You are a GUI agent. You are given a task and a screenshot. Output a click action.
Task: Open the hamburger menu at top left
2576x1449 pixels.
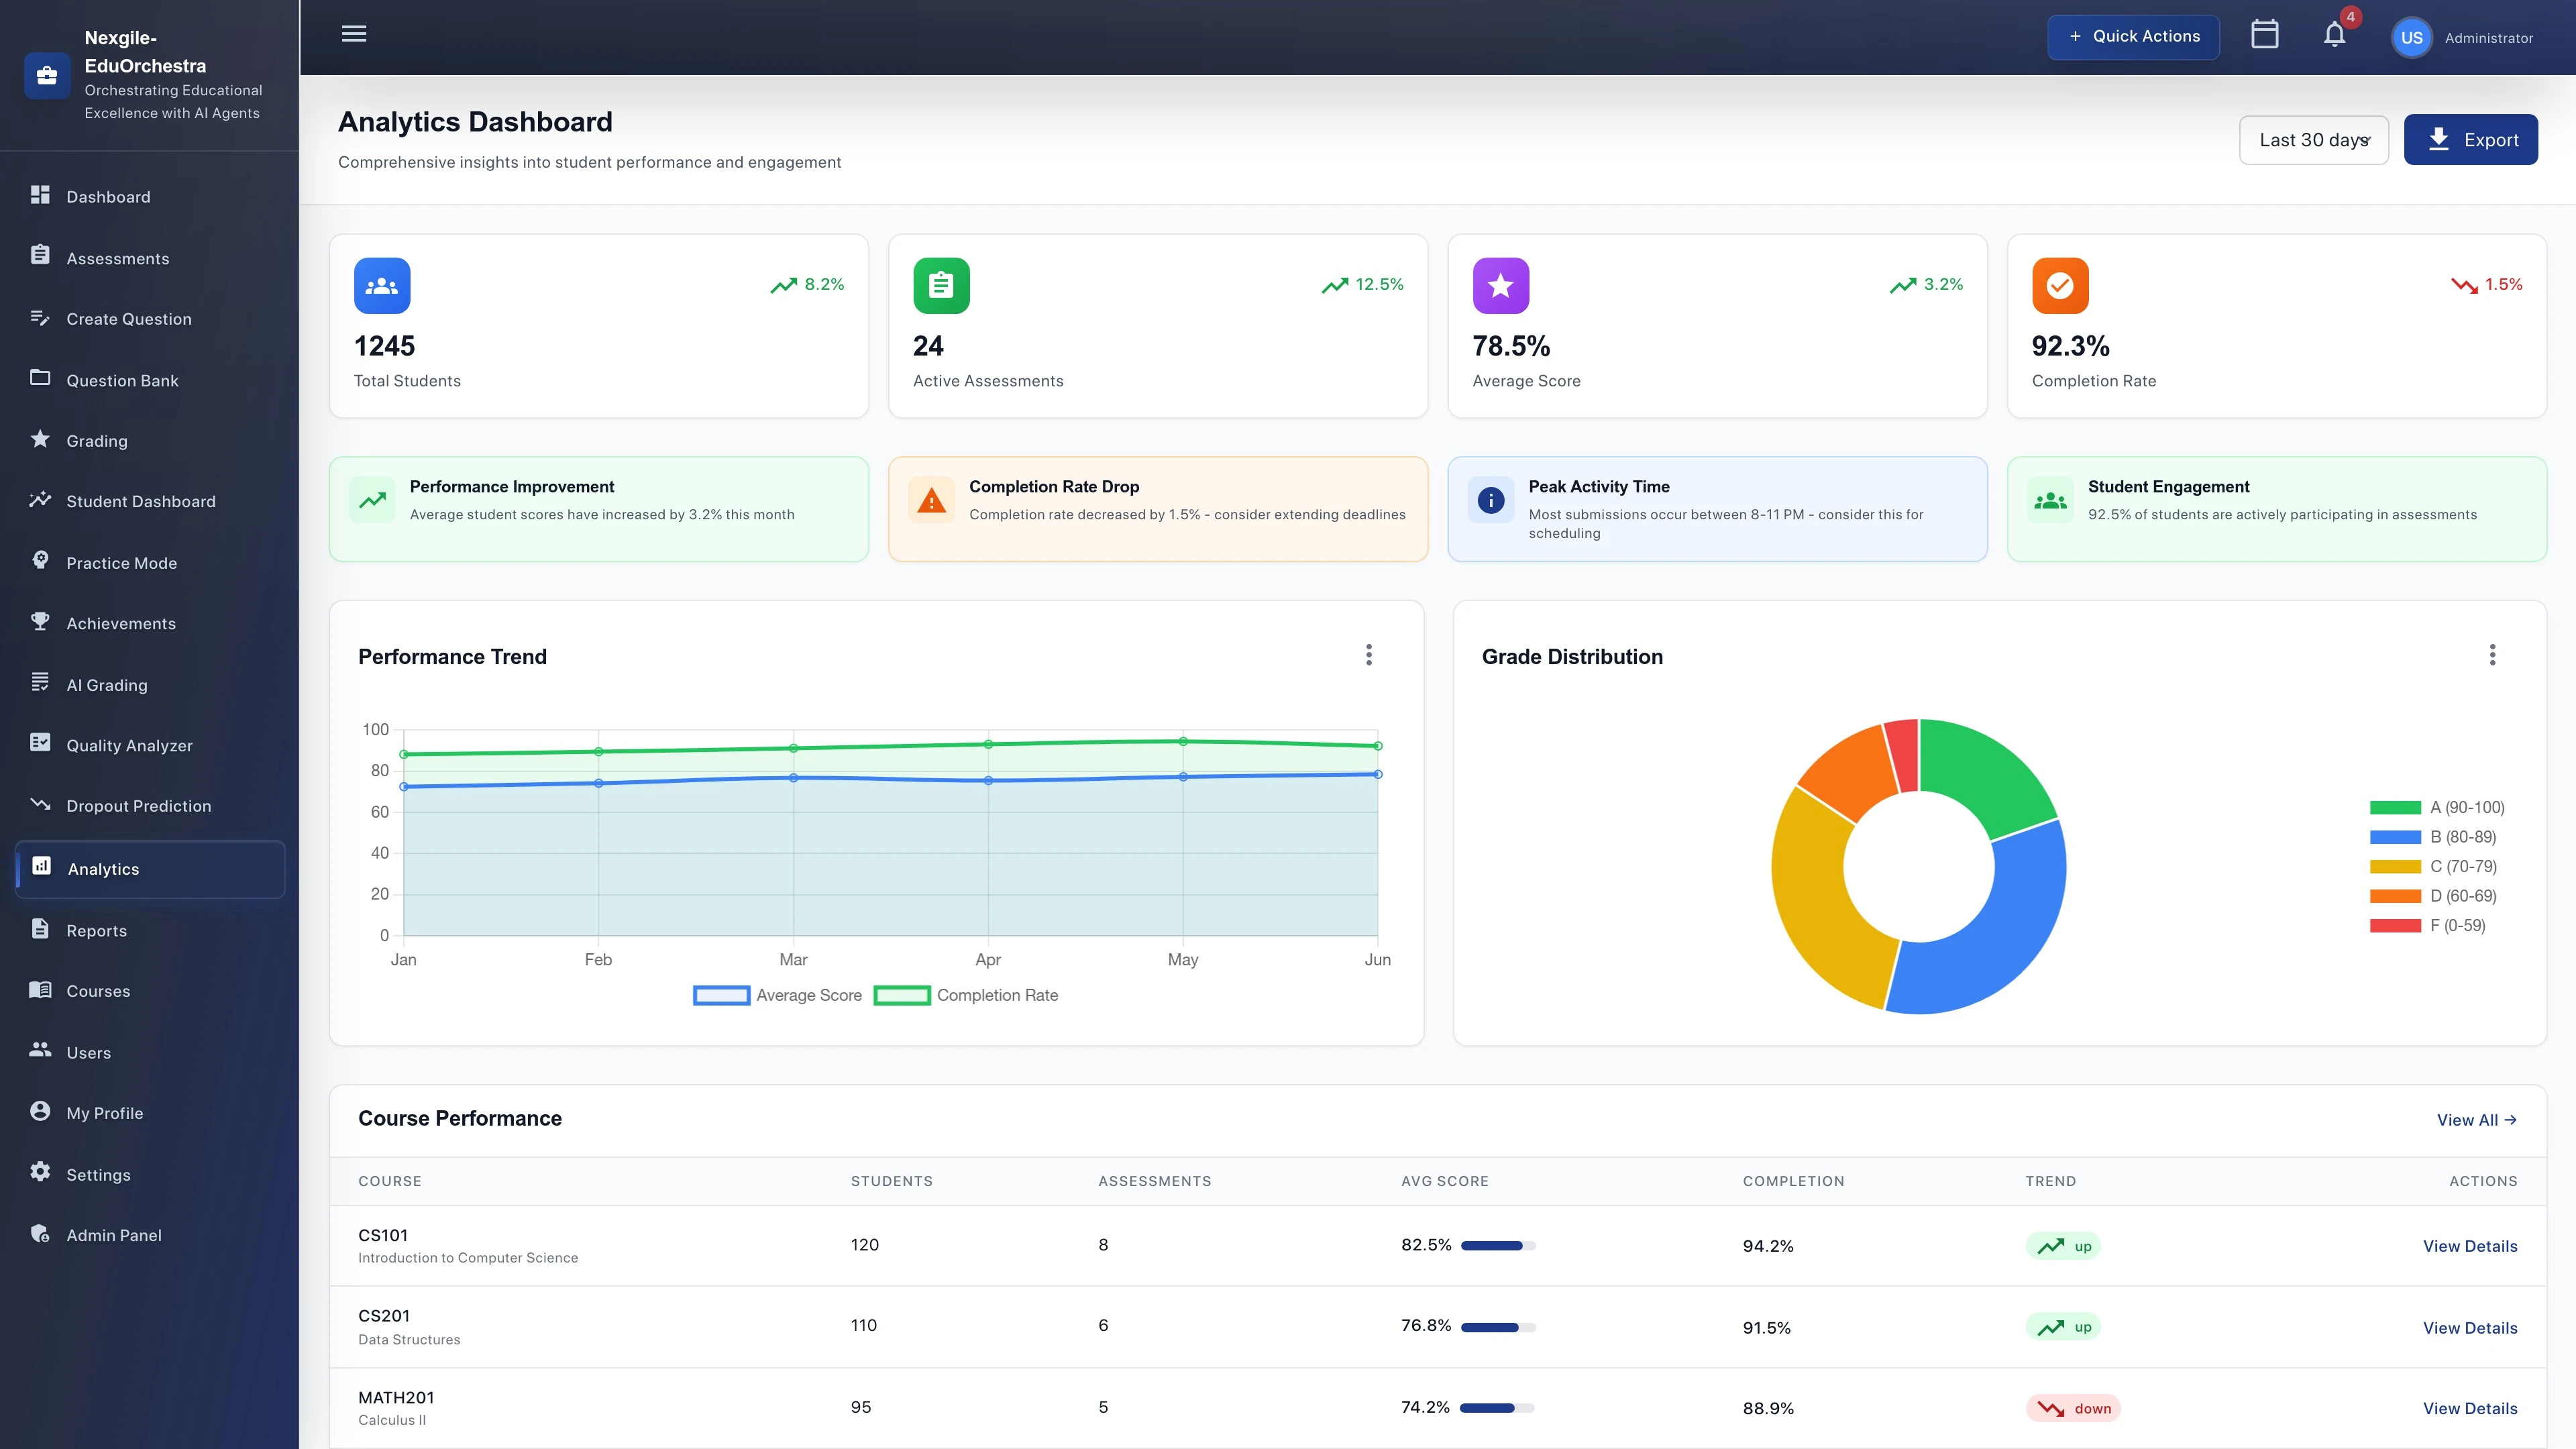coord(353,33)
